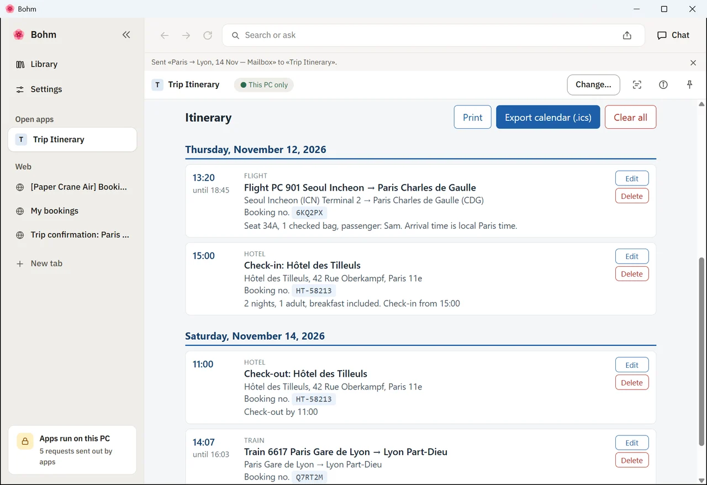Click '5 requests sent out by apps' text
707x485 pixels.
pos(76,456)
